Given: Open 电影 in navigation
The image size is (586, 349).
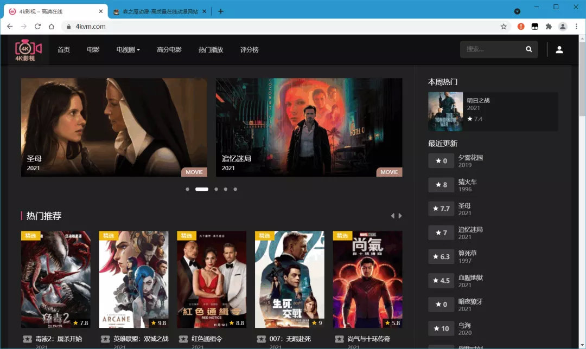Looking at the screenshot, I should 93,50.
